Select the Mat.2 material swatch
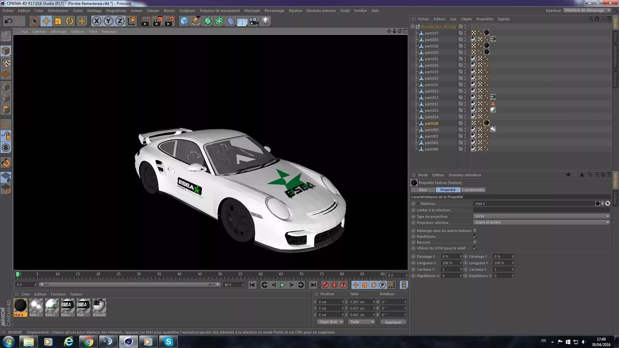 pyautogui.click(x=52, y=307)
